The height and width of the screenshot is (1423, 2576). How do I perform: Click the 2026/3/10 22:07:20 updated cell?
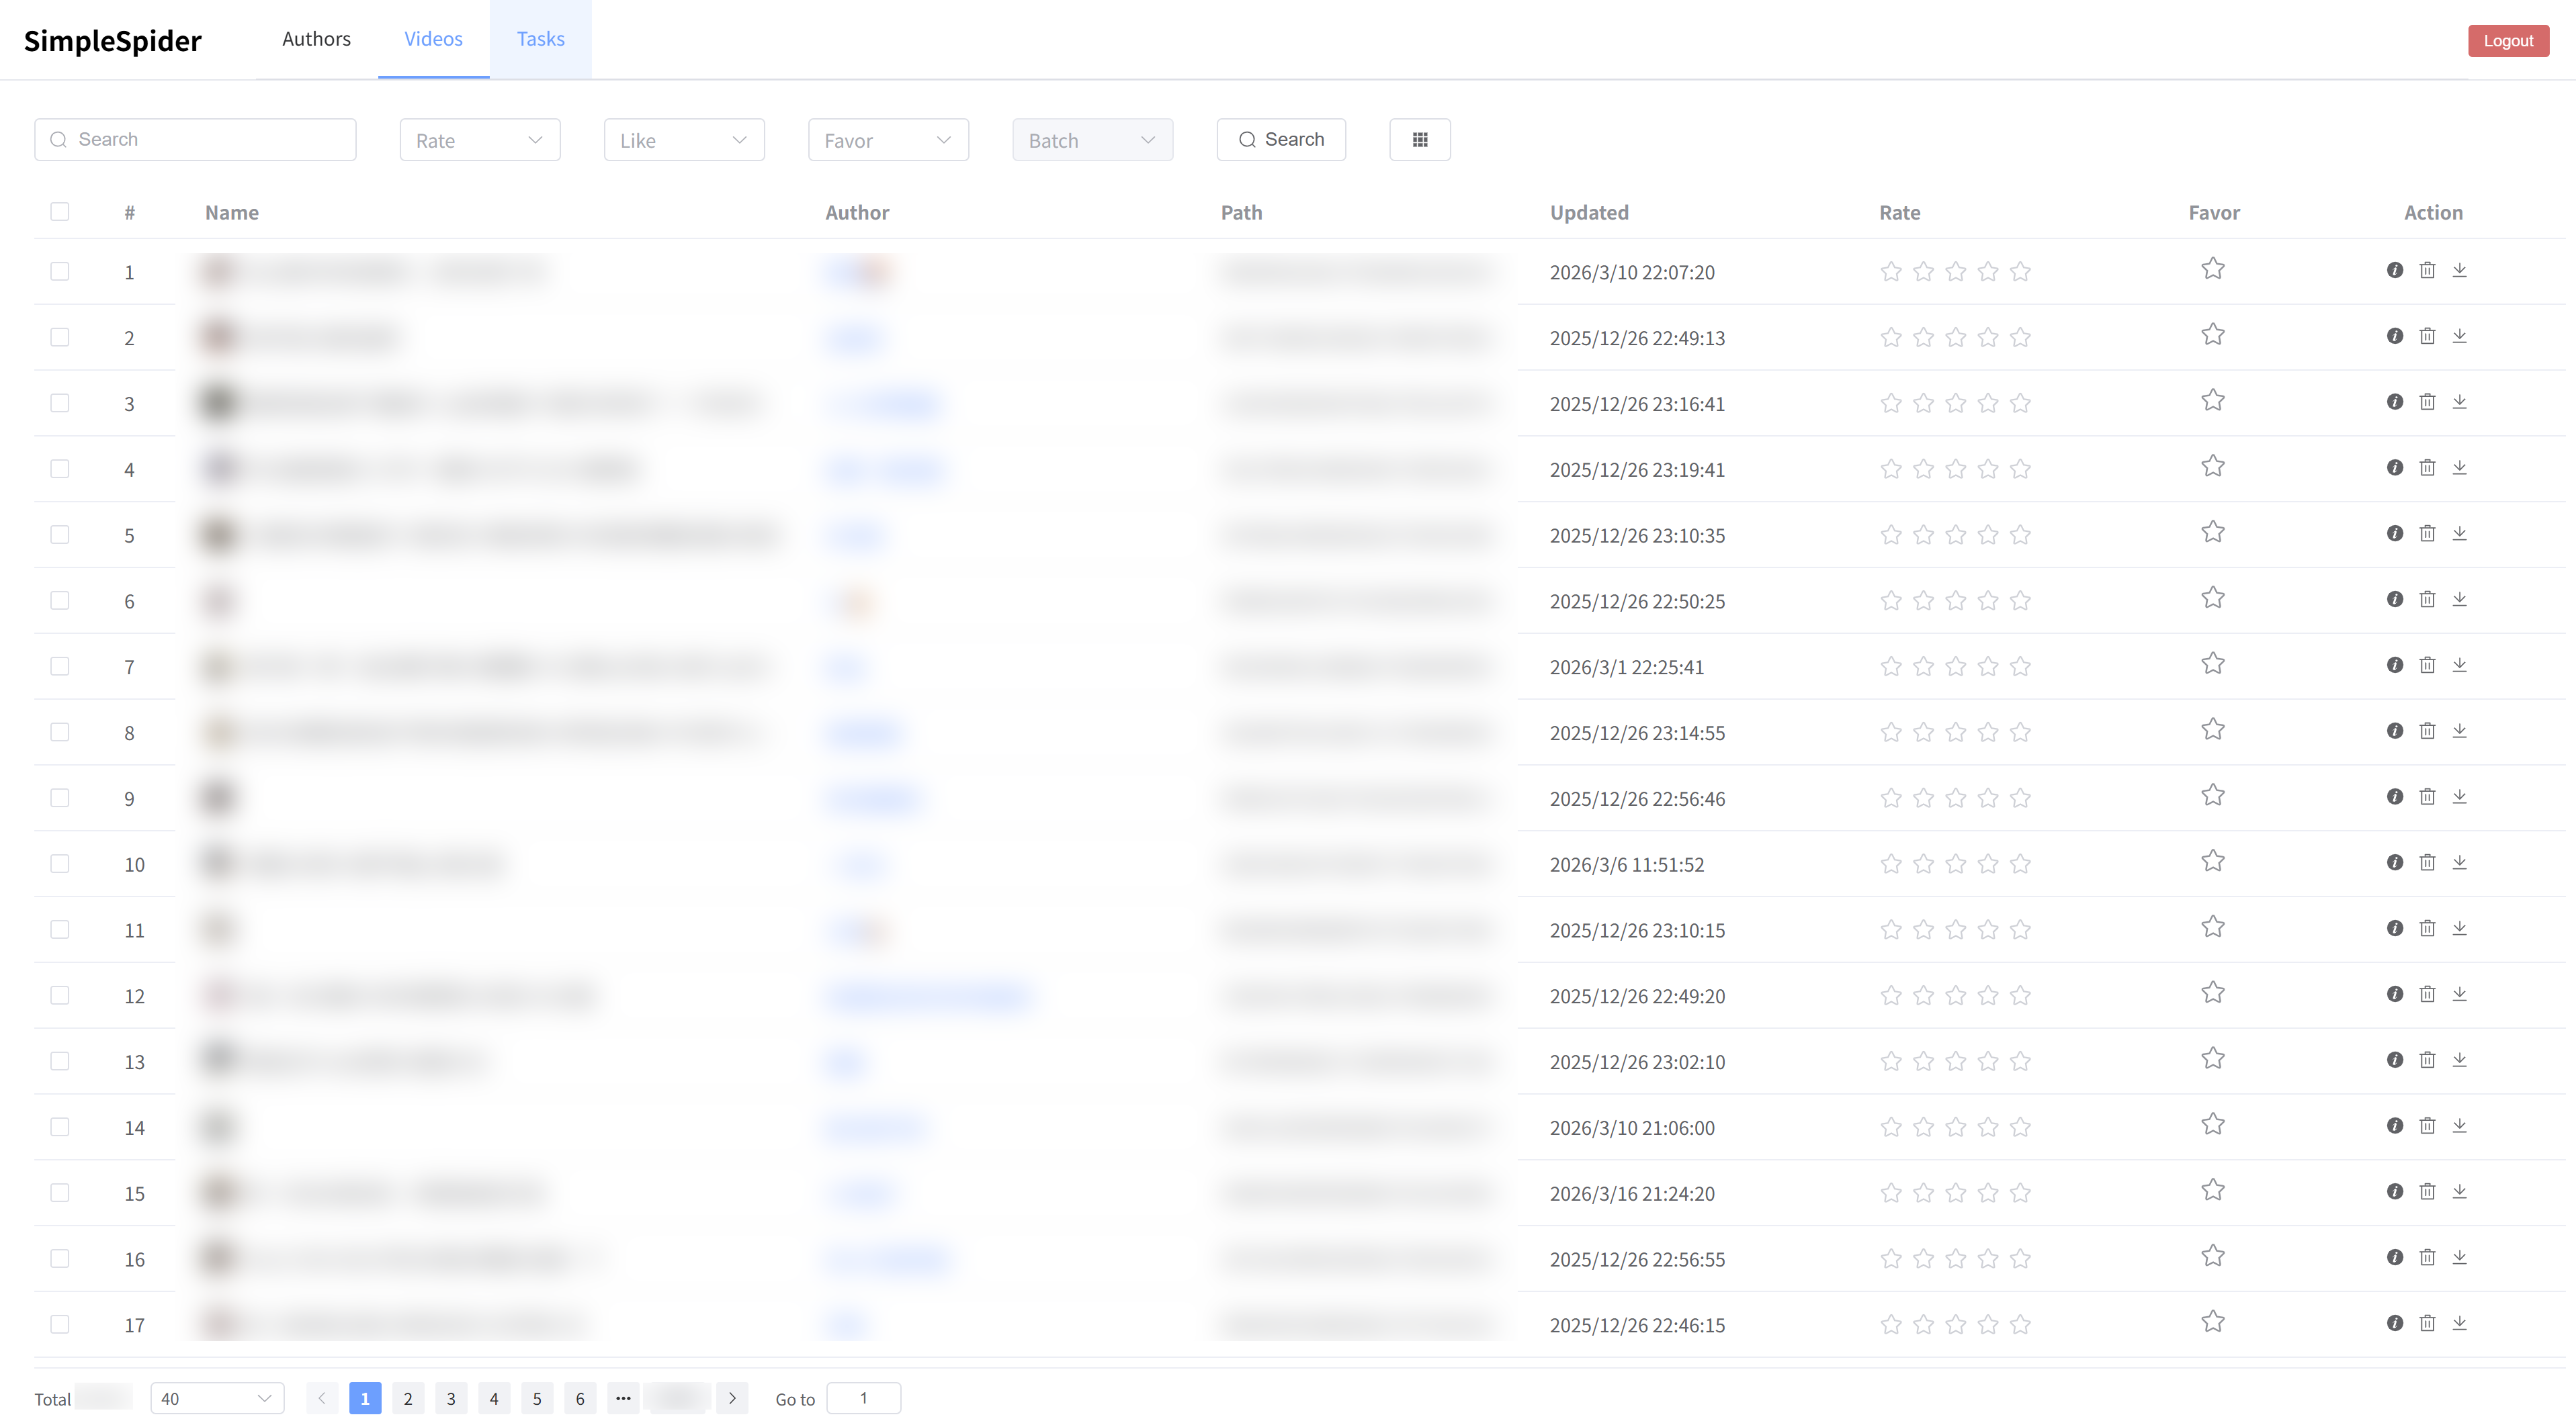click(x=1632, y=273)
